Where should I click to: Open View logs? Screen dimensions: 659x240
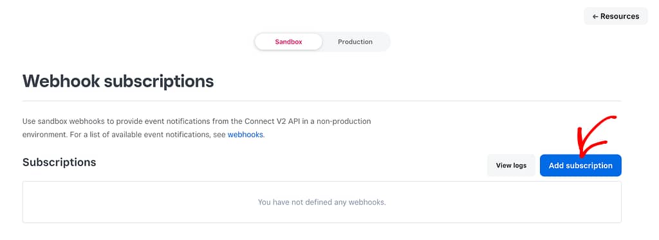pos(511,166)
